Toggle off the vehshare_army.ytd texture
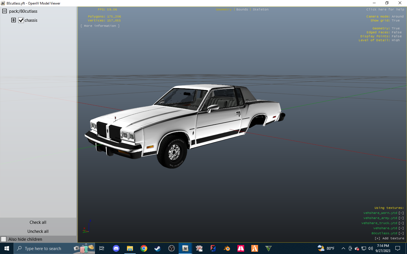 tap(401, 218)
